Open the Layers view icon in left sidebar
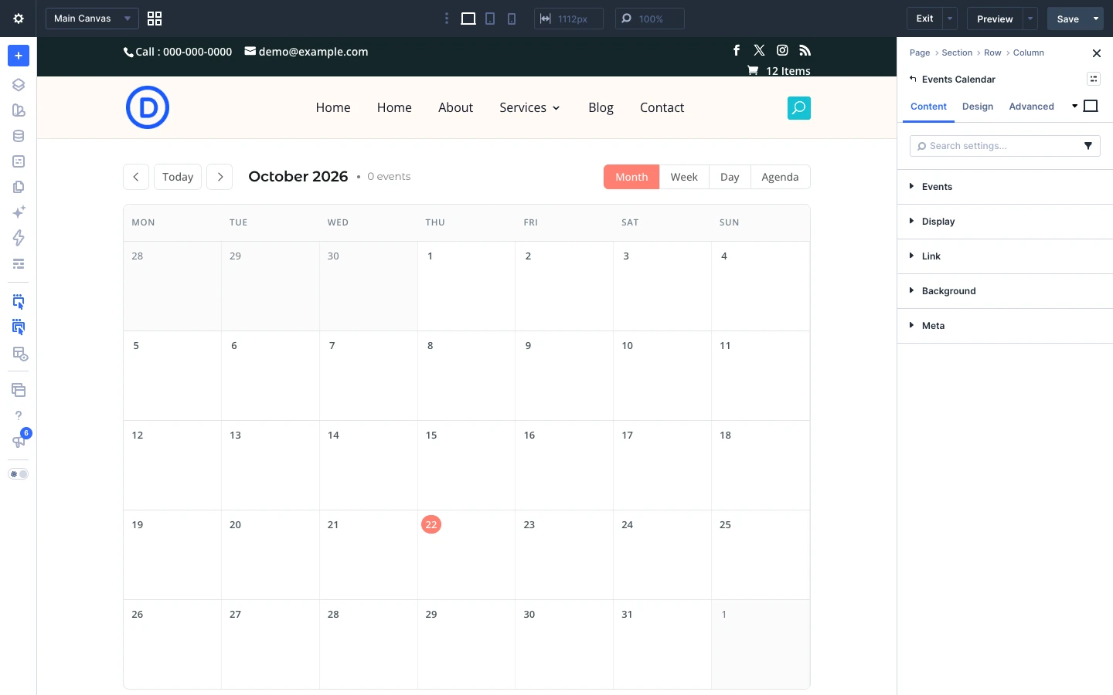Image resolution: width=1113 pixels, height=695 pixels. point(19,85)
